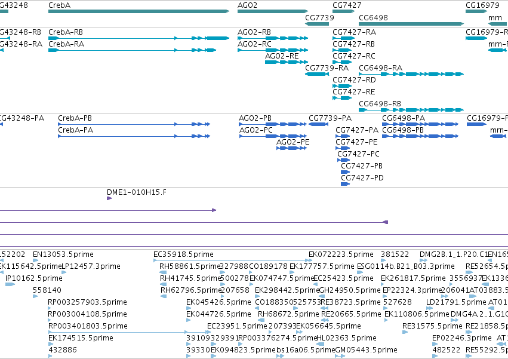Select the AGO2-PE protein label
Screen dimensions: 508x359
[x=293, y=142]
